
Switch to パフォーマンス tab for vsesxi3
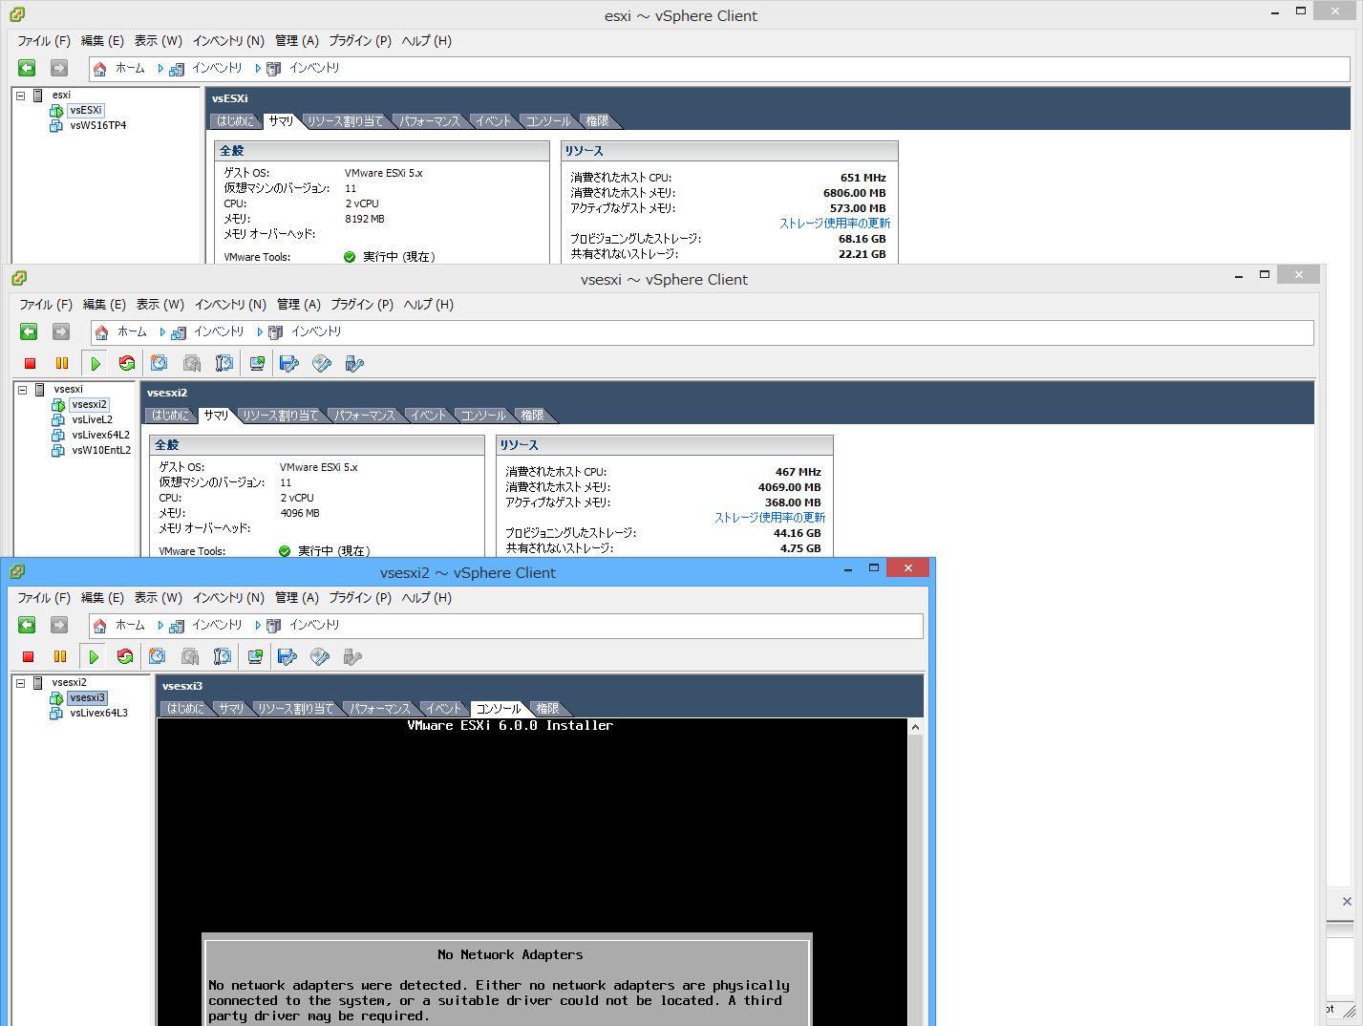point(380,709)
